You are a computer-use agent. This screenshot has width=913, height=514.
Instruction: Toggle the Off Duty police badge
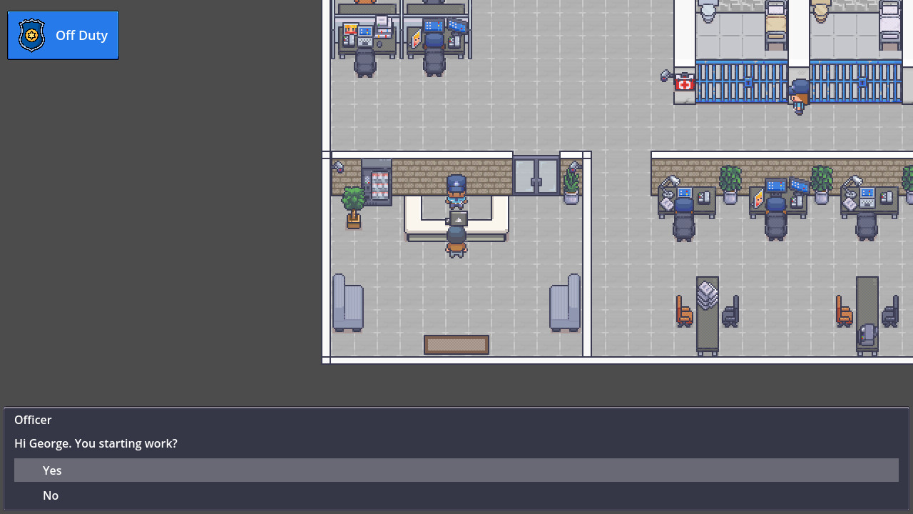click(x=63, y=35)
